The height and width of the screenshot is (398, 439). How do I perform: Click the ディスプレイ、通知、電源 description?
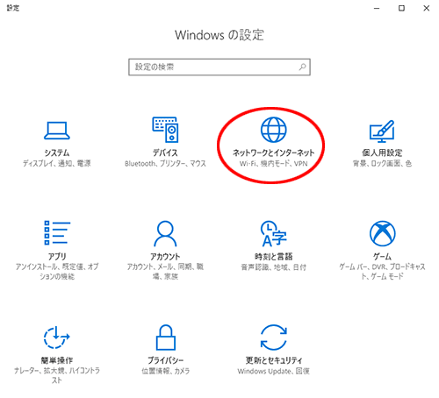(57, 164)
